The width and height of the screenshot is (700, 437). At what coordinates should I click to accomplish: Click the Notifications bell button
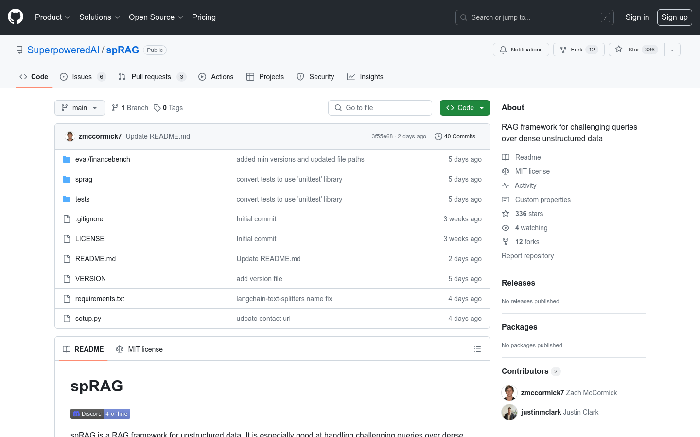coord(521,50)
